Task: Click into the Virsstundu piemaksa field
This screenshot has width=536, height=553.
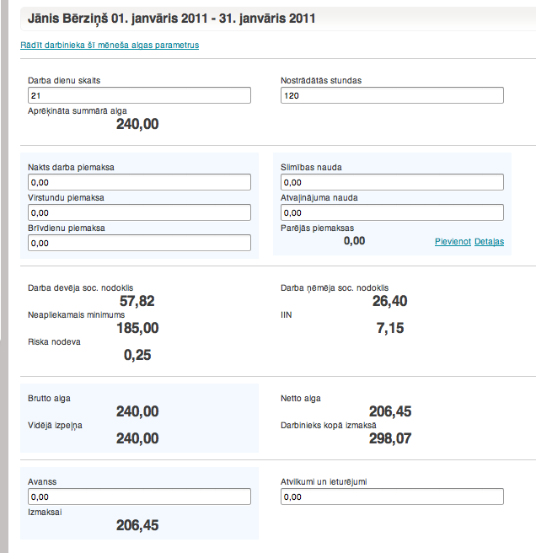Action: click(139, 212)
